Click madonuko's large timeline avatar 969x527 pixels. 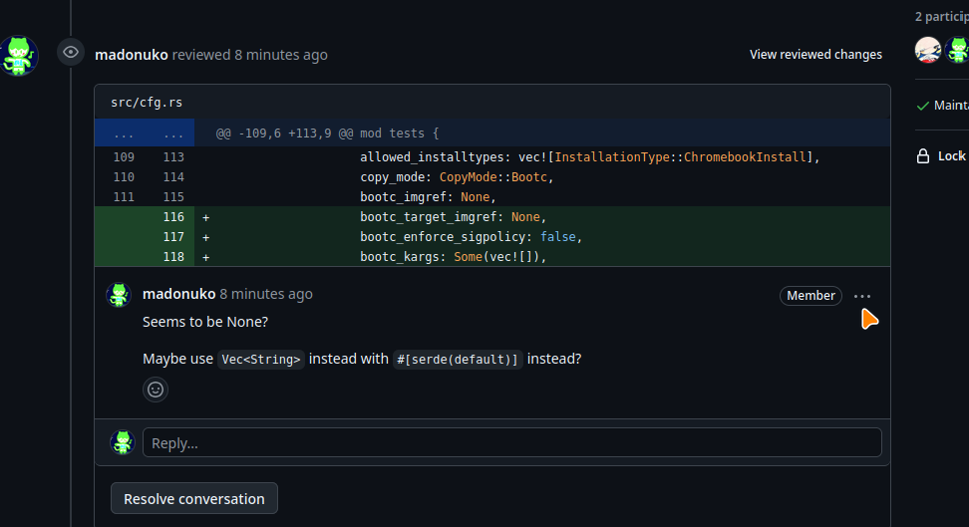pyautogui.click(x=19, y=56)
